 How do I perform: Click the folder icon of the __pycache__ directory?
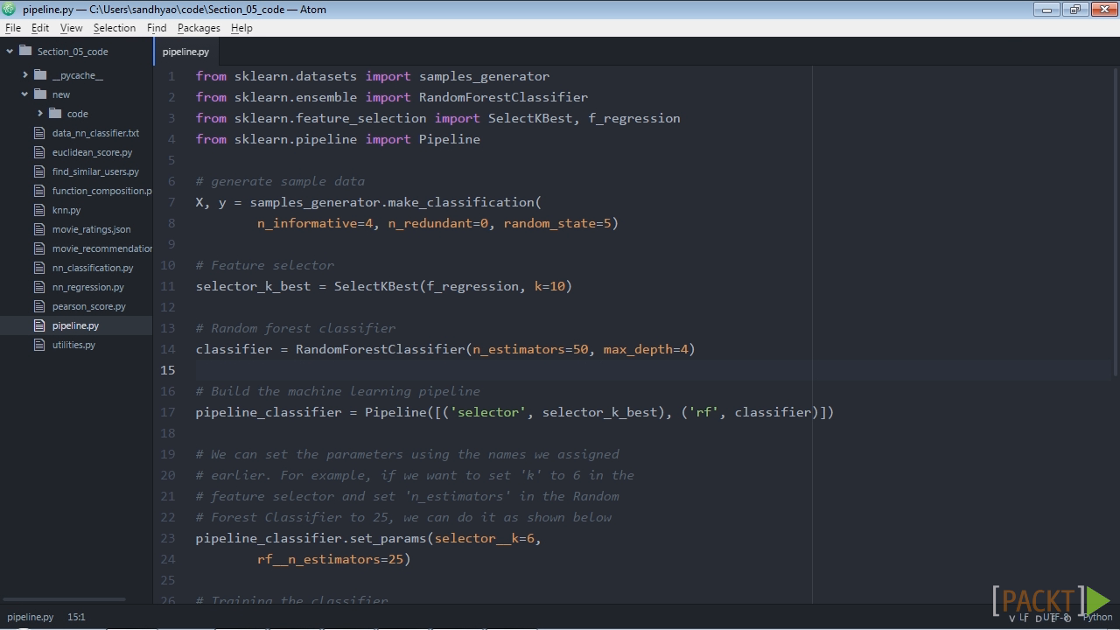(x=40, y=75)
